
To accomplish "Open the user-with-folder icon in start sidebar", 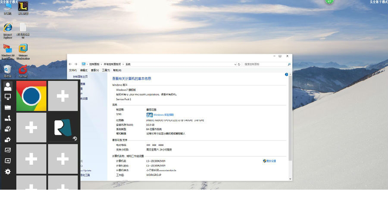I will click(x=8, y=118).
